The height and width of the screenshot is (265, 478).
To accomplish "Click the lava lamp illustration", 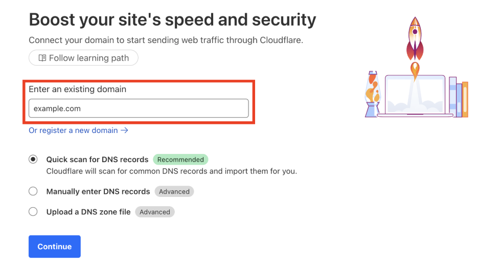I will [372, 94].
